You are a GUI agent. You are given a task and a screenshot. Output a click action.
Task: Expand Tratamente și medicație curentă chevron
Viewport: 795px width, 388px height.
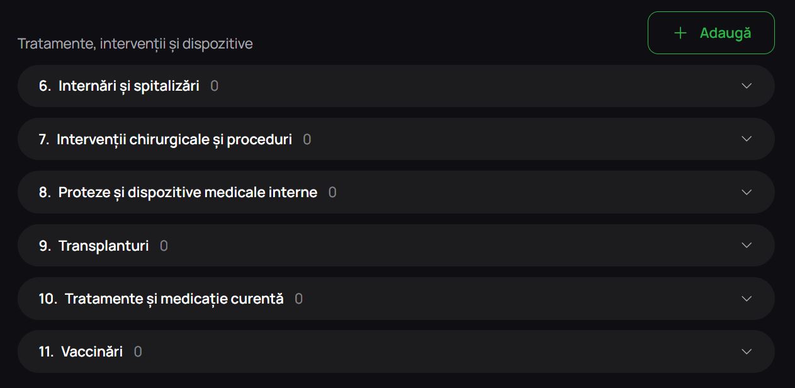pyautogui.click(x=747, y=299)
